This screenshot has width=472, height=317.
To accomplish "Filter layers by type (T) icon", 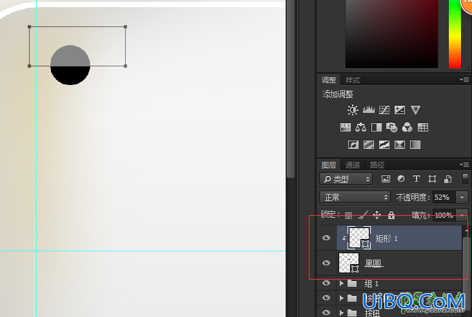I will (x=417, y=179).
